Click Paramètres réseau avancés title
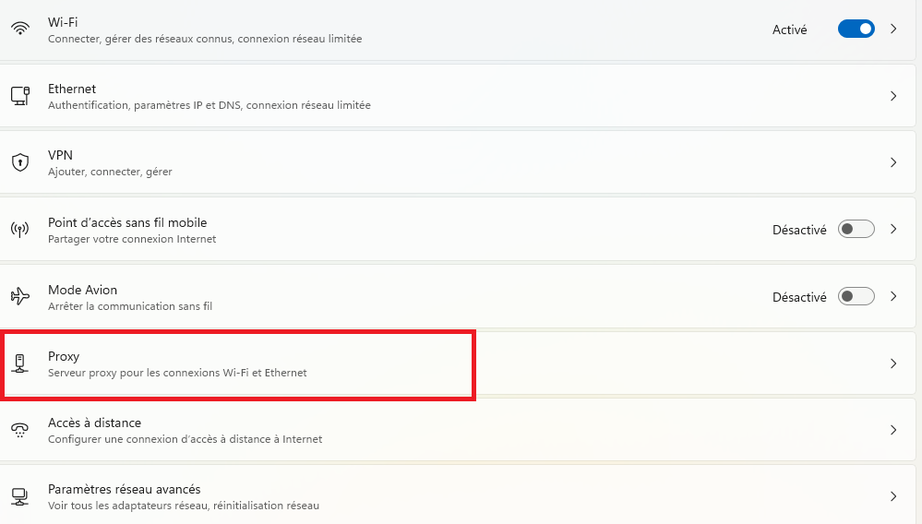Image resolution: width=922 pixels, height=524 pixels. 124,489
